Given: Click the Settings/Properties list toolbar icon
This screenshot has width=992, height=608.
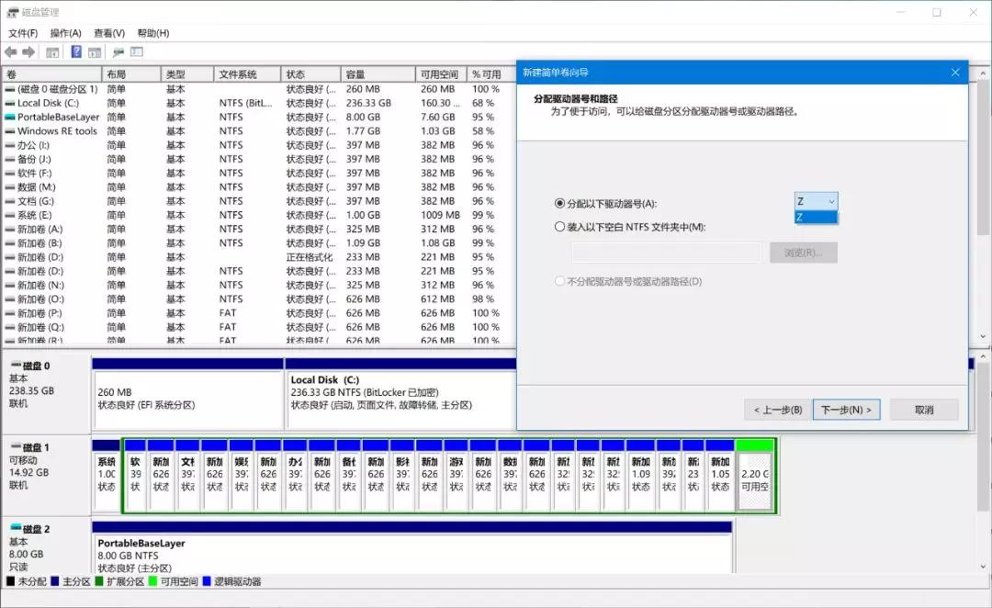Looking at the screenshot, I should pyautogui.click(x=137, y=52).
